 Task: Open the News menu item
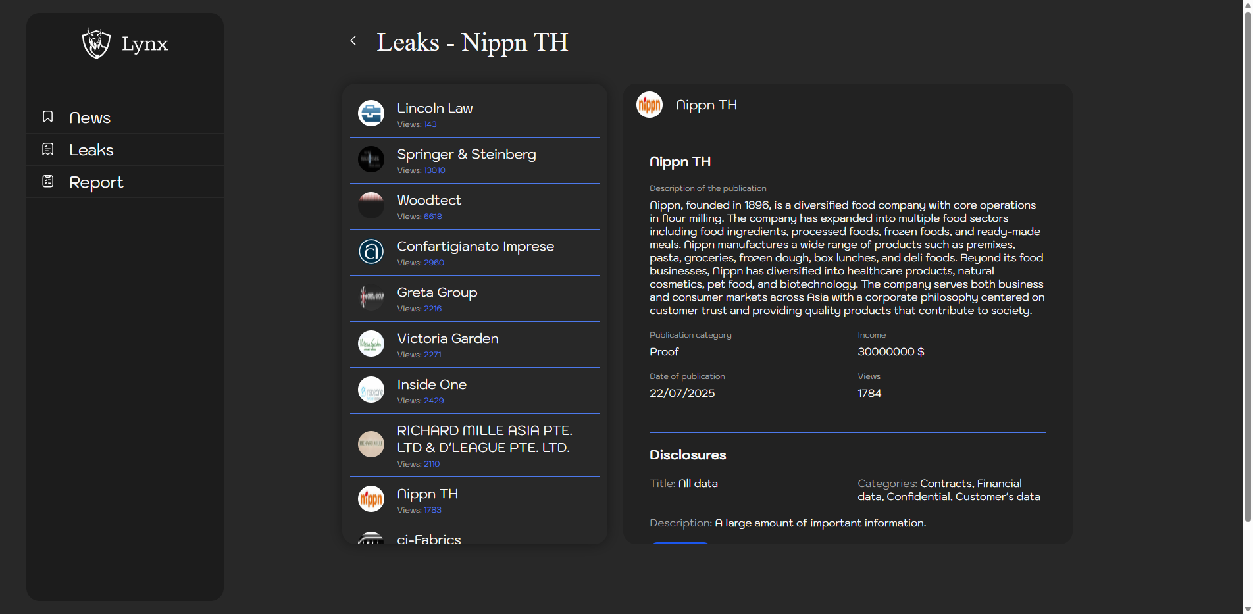[89, 118]
